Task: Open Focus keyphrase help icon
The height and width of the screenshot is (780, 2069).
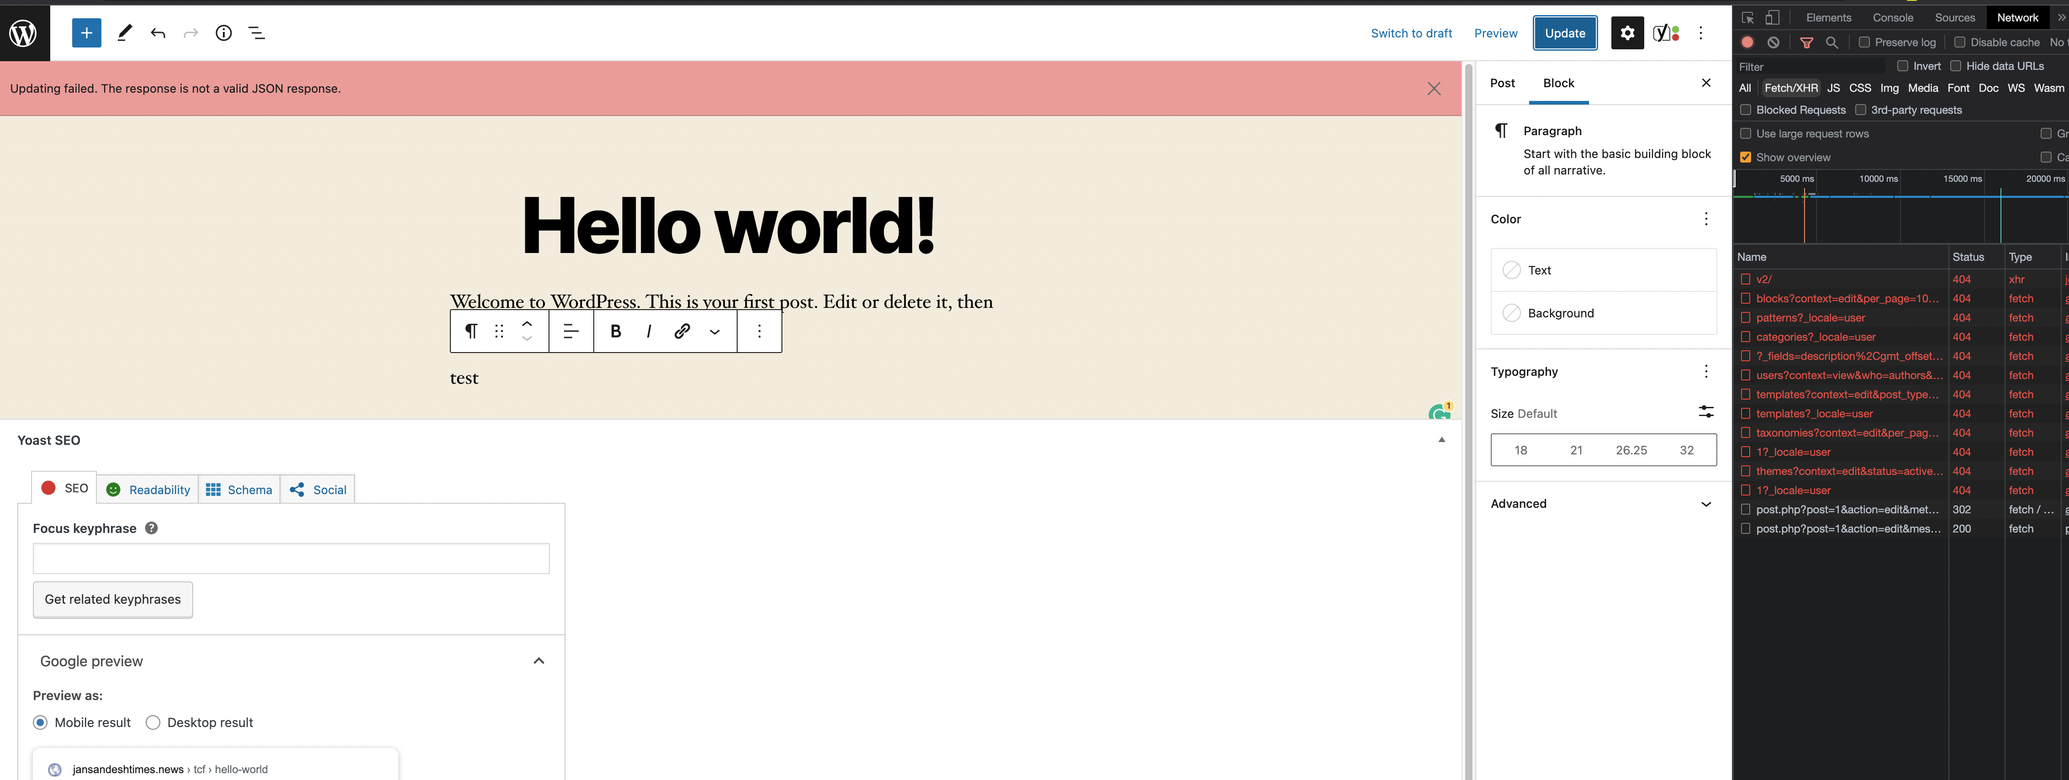Action: [151, 528]
